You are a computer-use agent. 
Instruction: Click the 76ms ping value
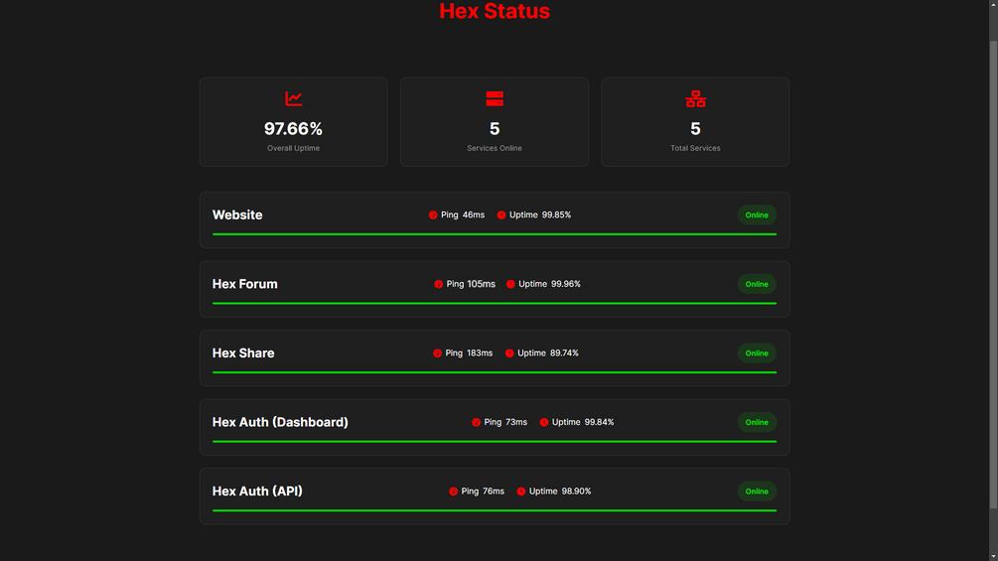[494, 491]
